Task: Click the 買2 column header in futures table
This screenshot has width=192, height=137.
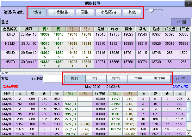Action: [45, 29]
